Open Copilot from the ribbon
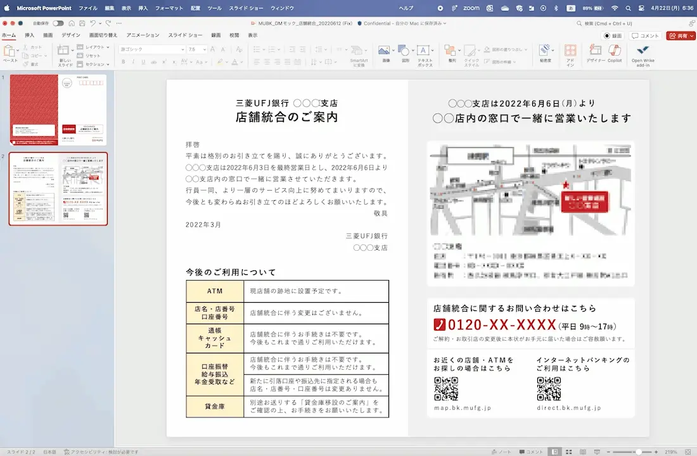 tap(615, 54)
